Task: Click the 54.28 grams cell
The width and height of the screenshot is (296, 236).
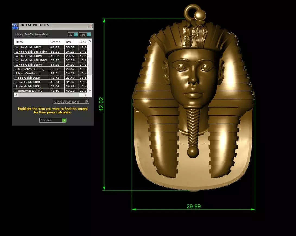Action: pyautogui.click(x=56, y=65)
